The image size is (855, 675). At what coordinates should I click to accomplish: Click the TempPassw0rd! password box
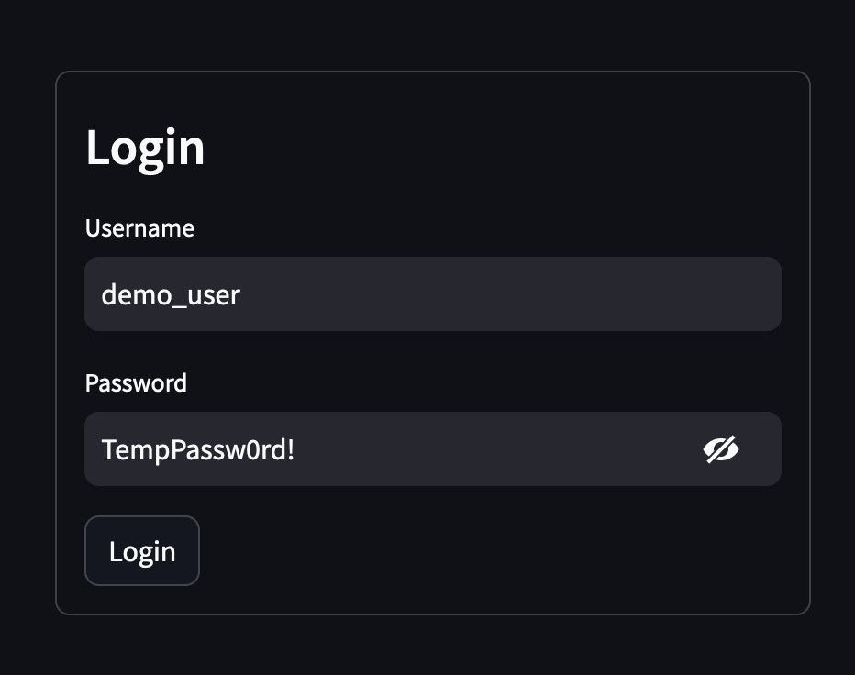[x=367, y=448]
